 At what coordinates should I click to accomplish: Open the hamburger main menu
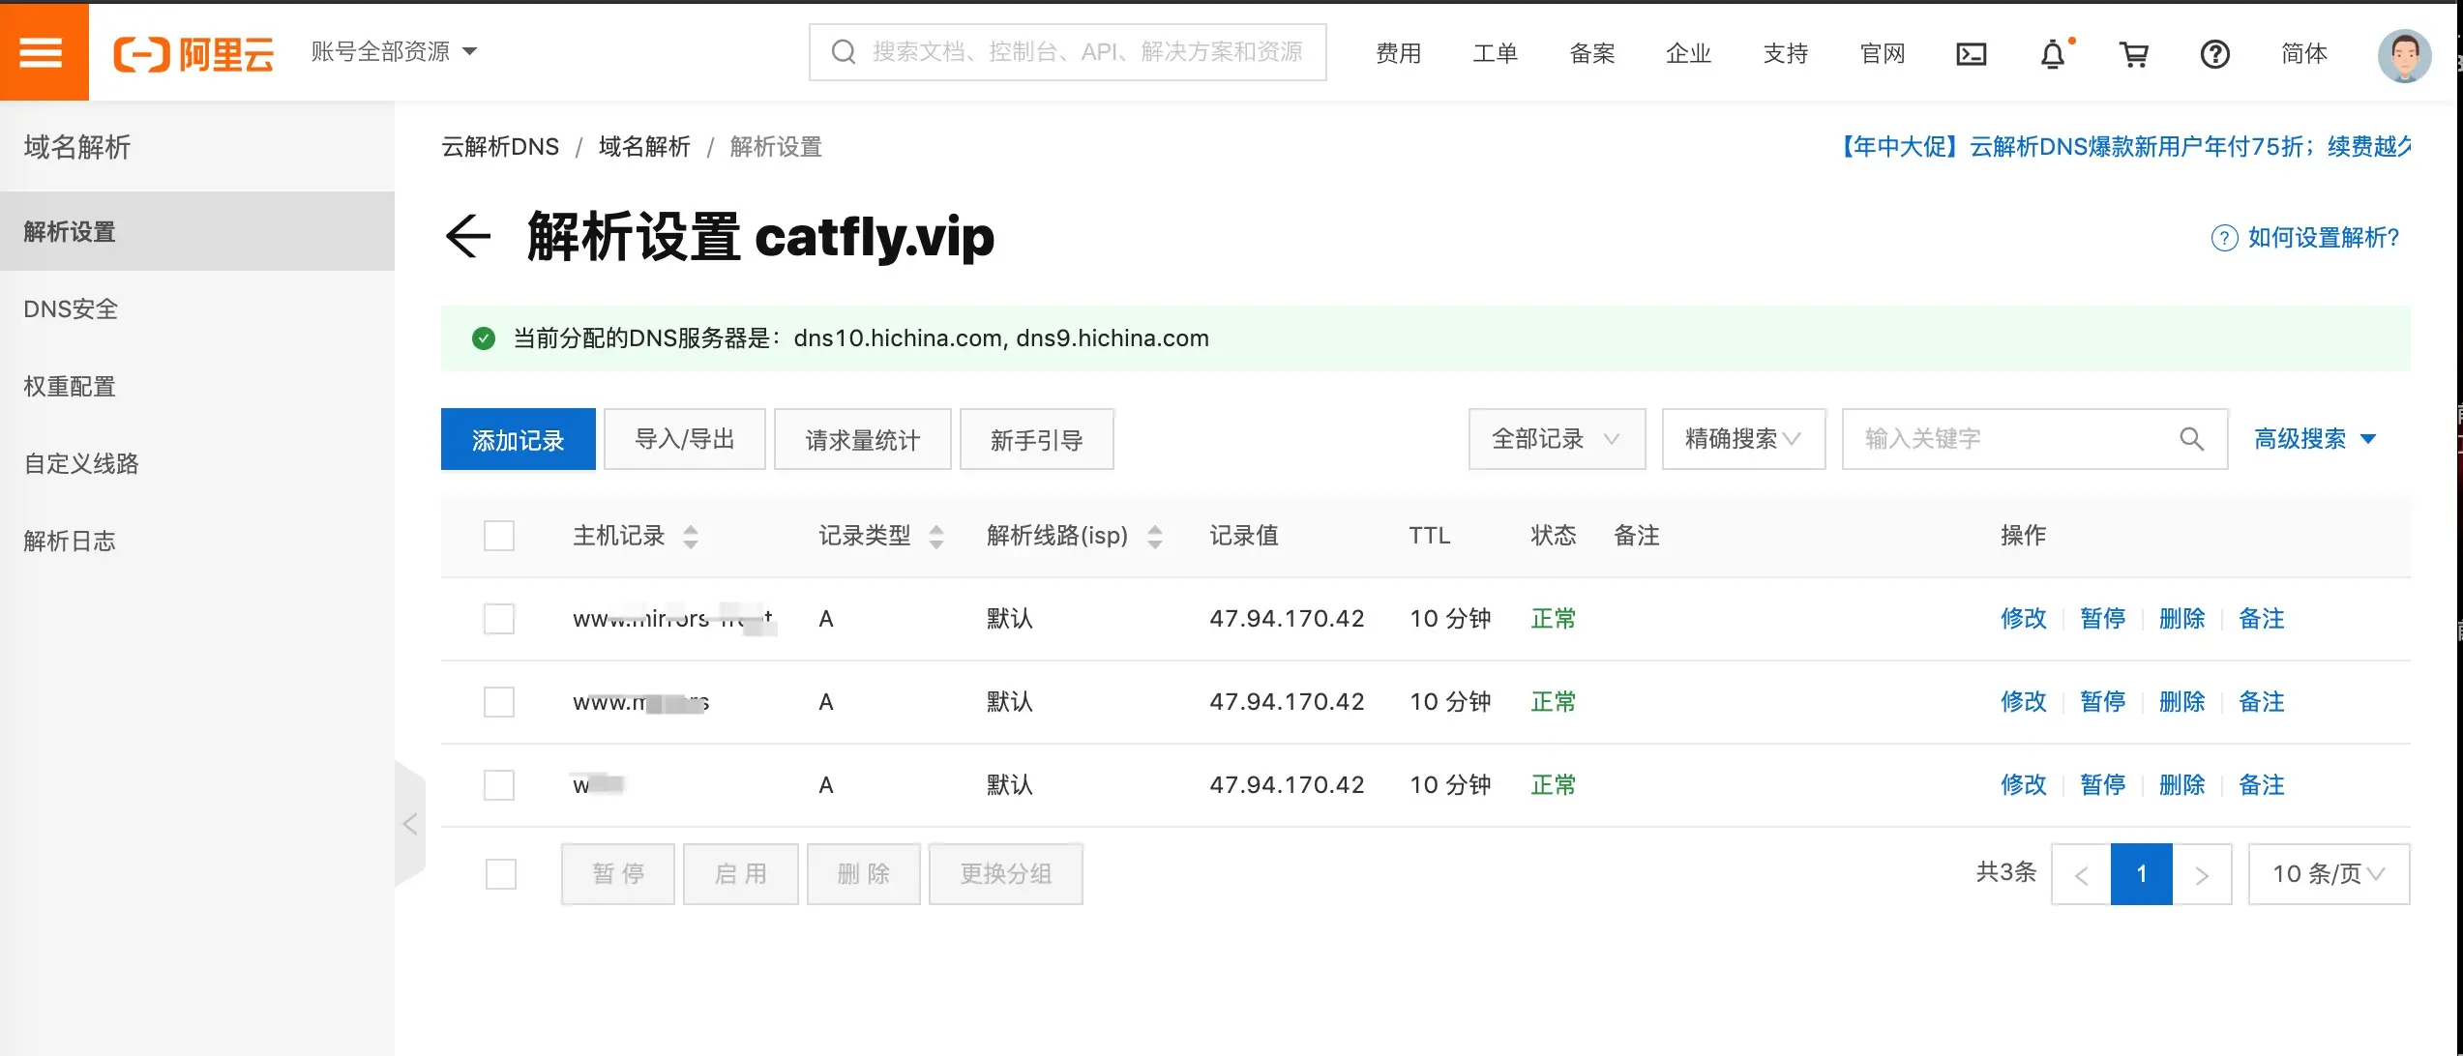click(42, 52)
